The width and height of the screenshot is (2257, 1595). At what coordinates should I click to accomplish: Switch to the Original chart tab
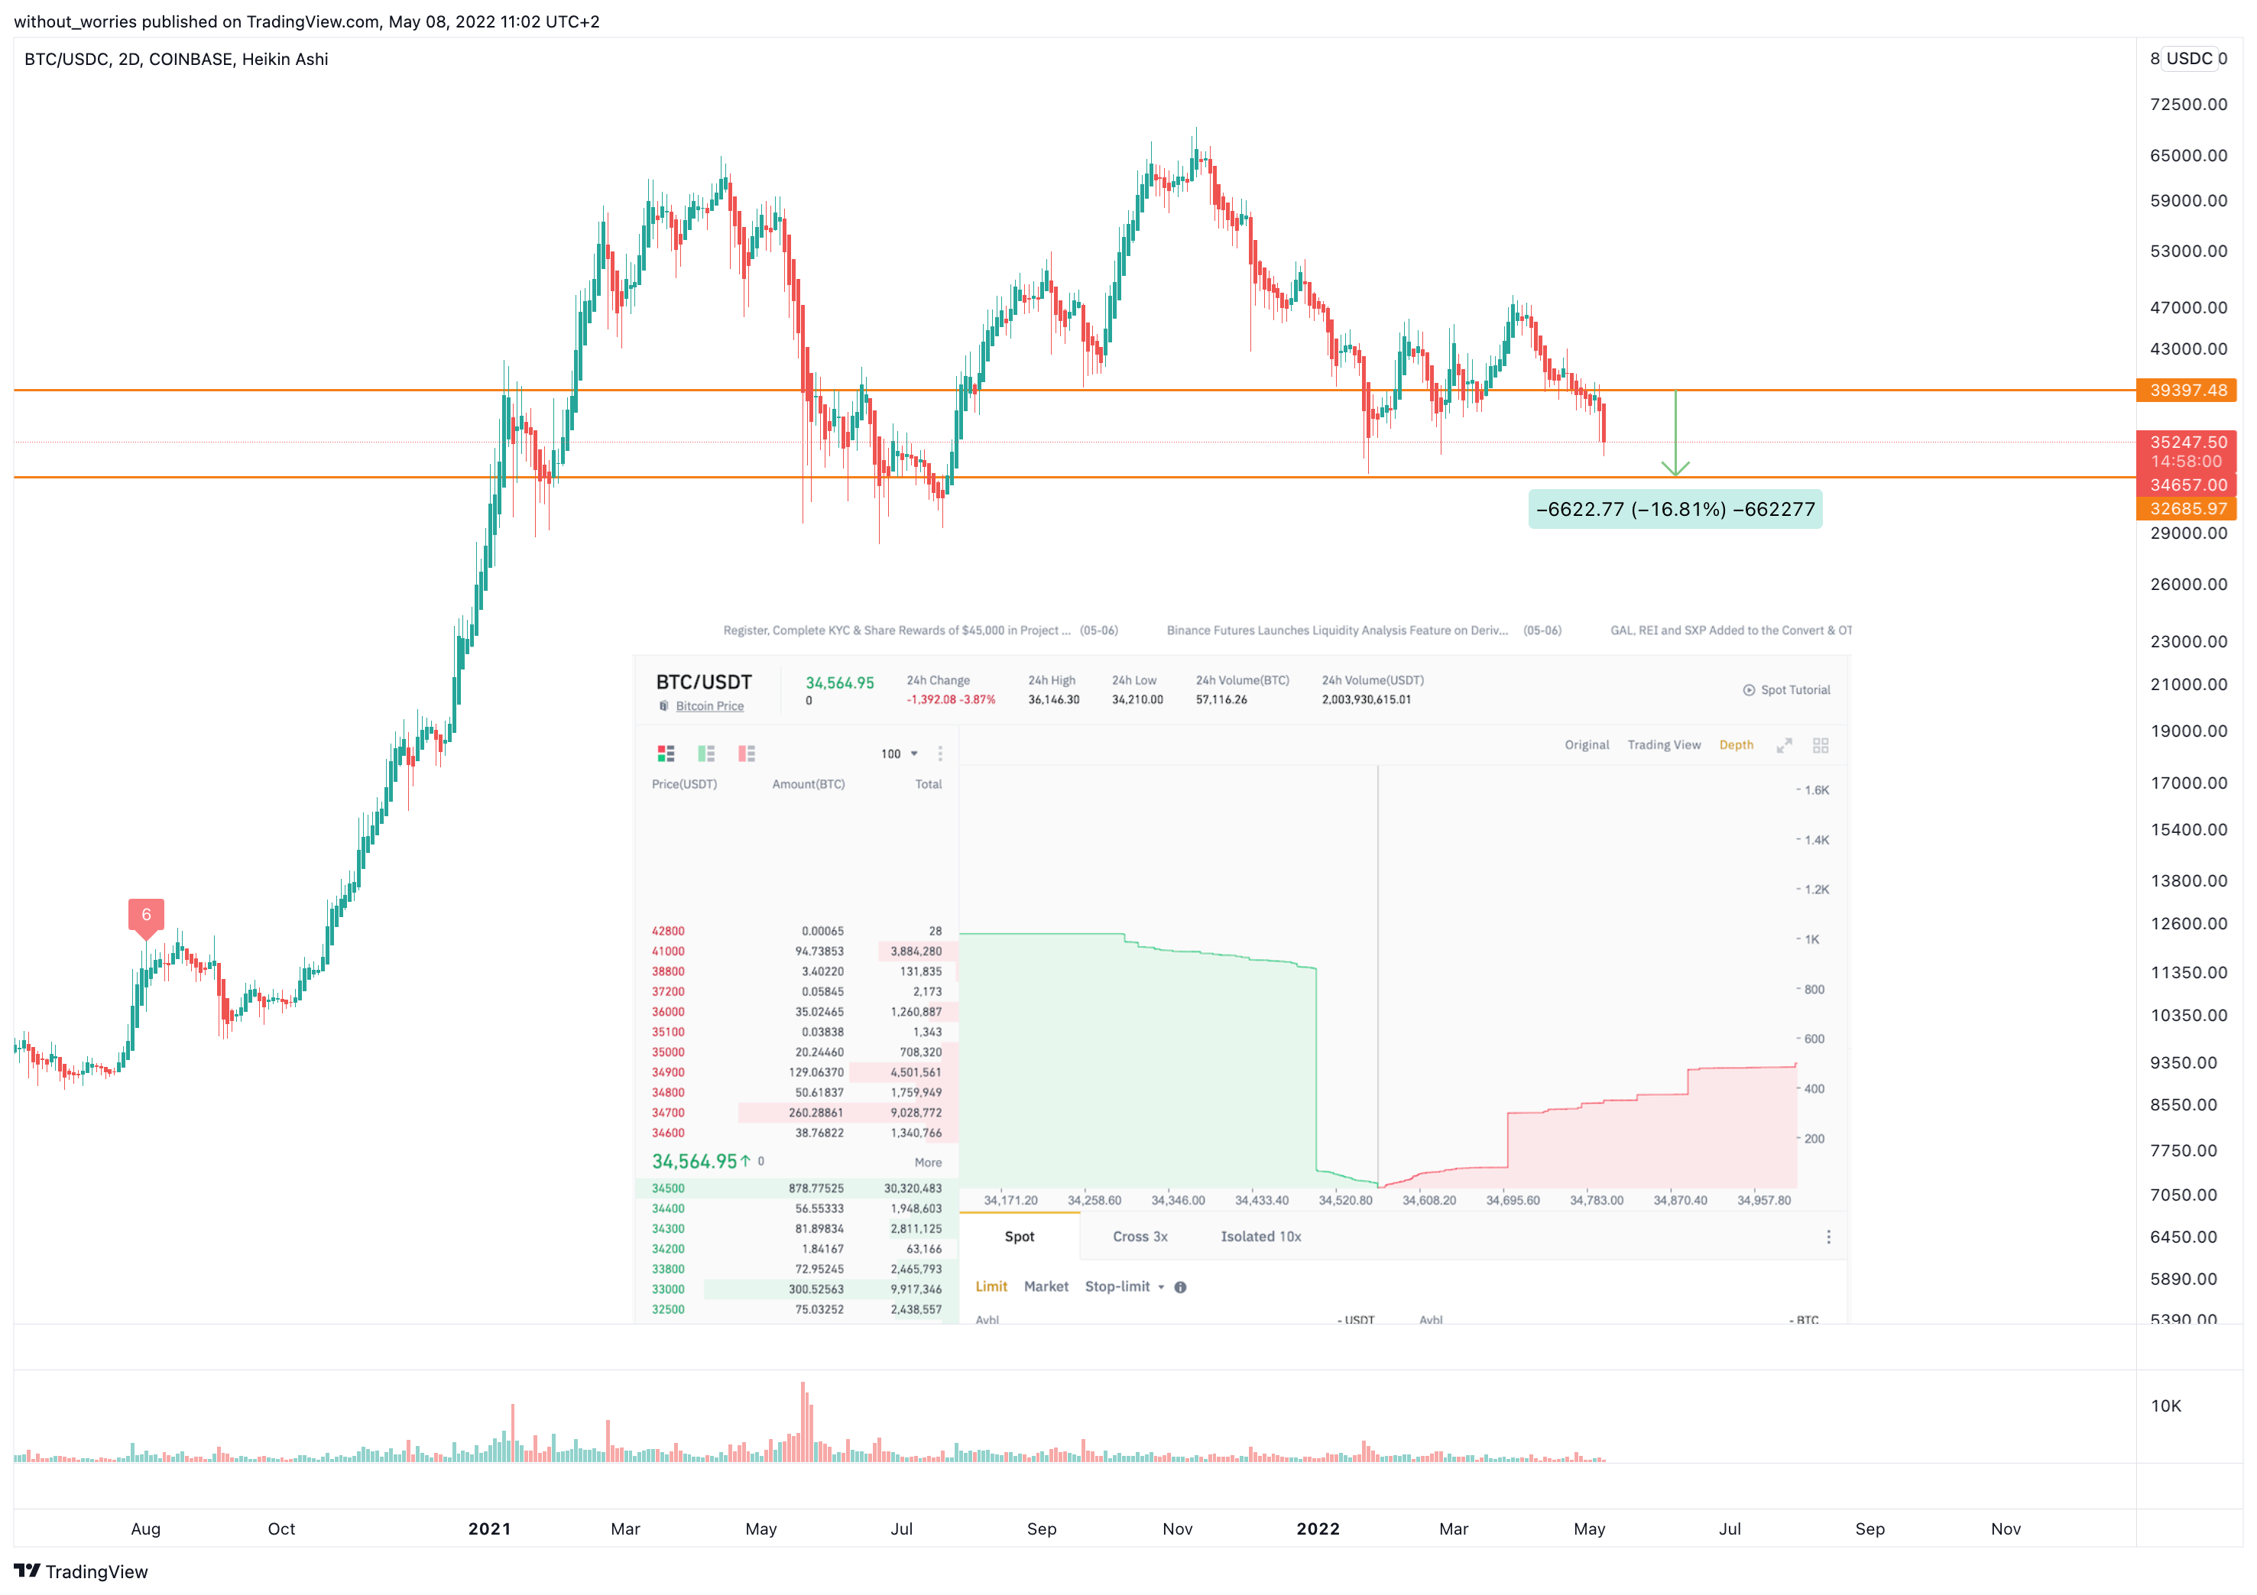pyautogui.click(x=1587, y=745)
